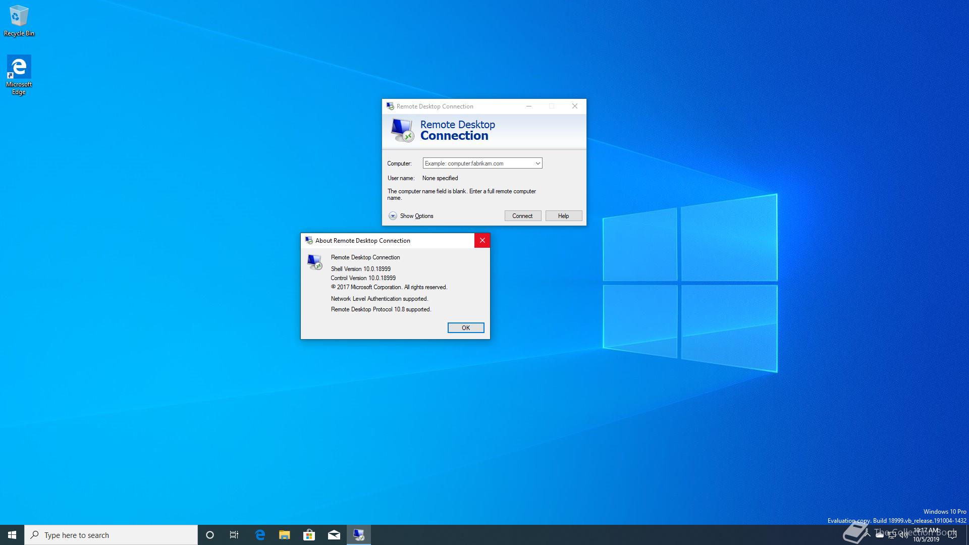Open the volume control tray icon
Viewport: 969px width, 545px height.
904,535
